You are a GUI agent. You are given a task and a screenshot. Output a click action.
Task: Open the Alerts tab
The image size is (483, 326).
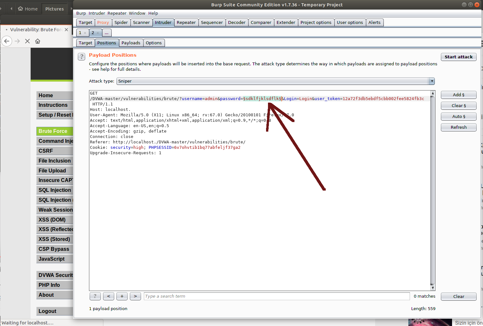tap(375, 22)
